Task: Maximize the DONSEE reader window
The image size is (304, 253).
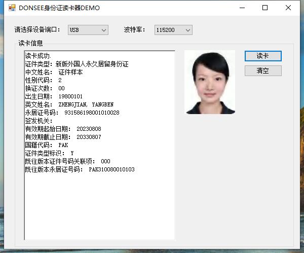Action: coord(265,8)
